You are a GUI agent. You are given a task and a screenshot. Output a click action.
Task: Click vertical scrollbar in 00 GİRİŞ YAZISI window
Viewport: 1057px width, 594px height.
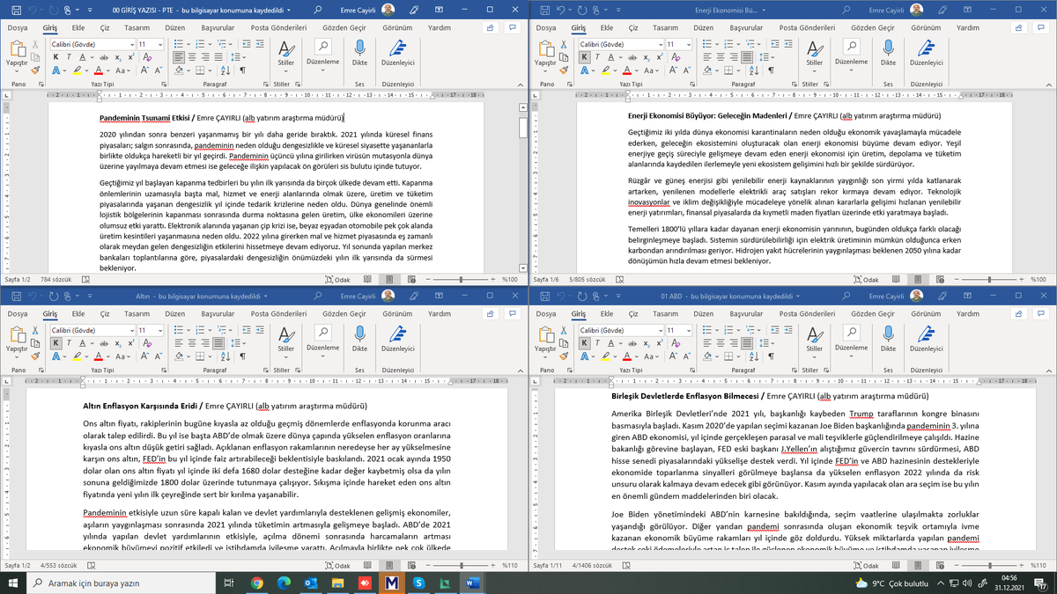pos(523,189)
